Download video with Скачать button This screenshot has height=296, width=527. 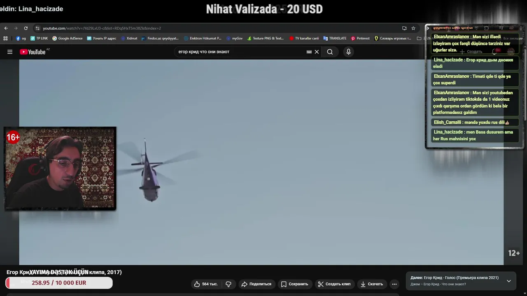[x=372, y=284]
